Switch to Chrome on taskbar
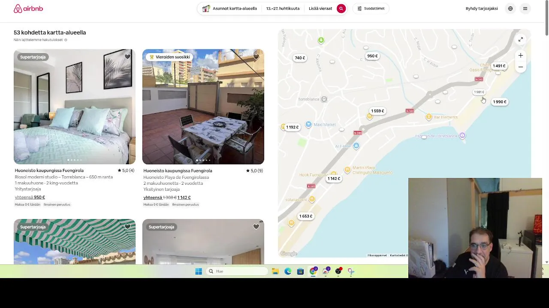This screenshot has height=308, width=549. point(313,271)
